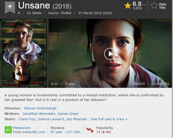Open 87 user reviews
173x138 pixels.
pos(56,132)
